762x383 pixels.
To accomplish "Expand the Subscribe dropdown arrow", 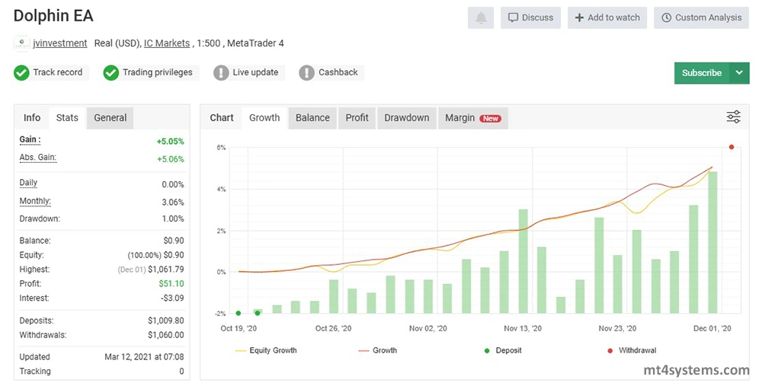I will tap(739, 73).
